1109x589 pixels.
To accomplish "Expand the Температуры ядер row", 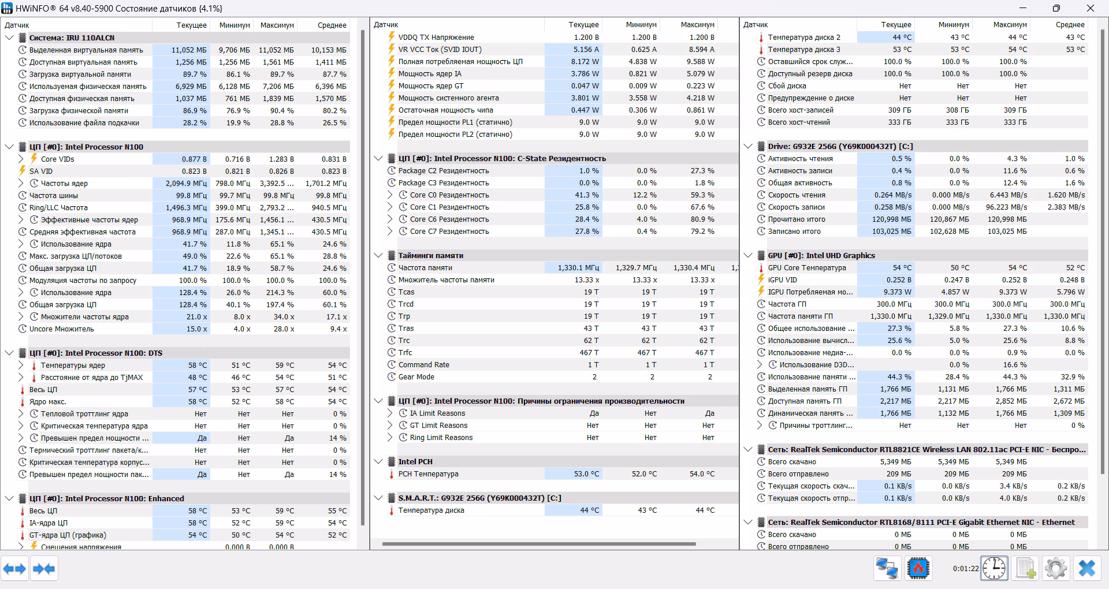I will pos(21,365).
